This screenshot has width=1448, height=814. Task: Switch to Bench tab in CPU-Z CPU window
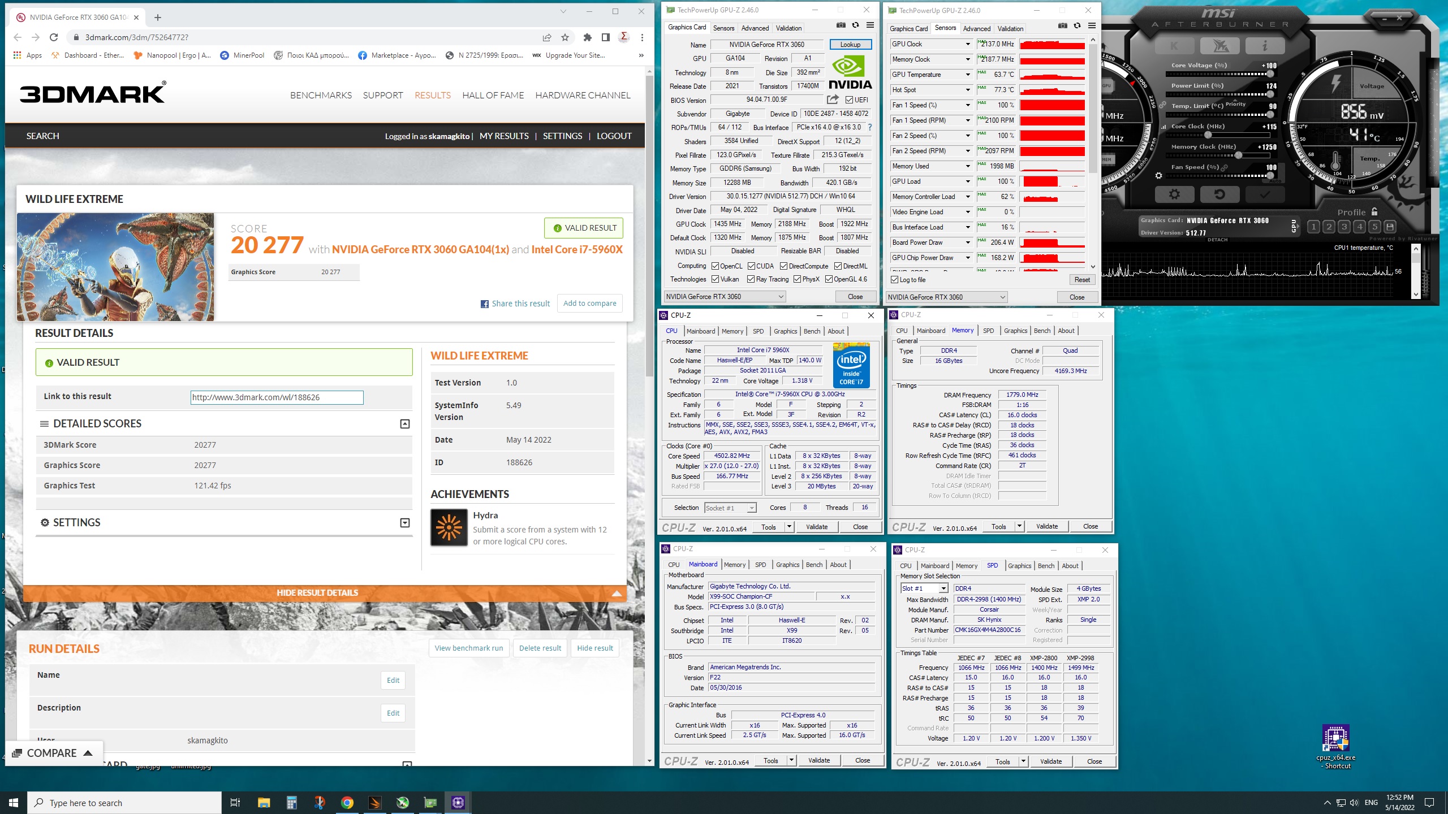[x=812, y=331]
